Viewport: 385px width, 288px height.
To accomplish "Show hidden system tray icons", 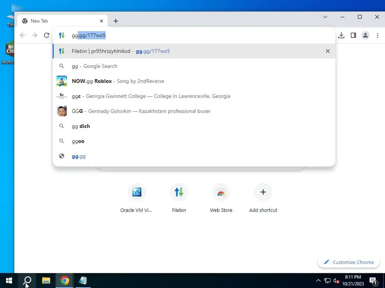I will 318,280.
